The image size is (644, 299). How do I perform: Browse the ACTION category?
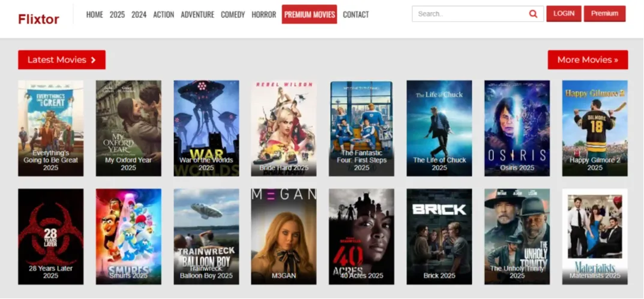click(163, 15)
